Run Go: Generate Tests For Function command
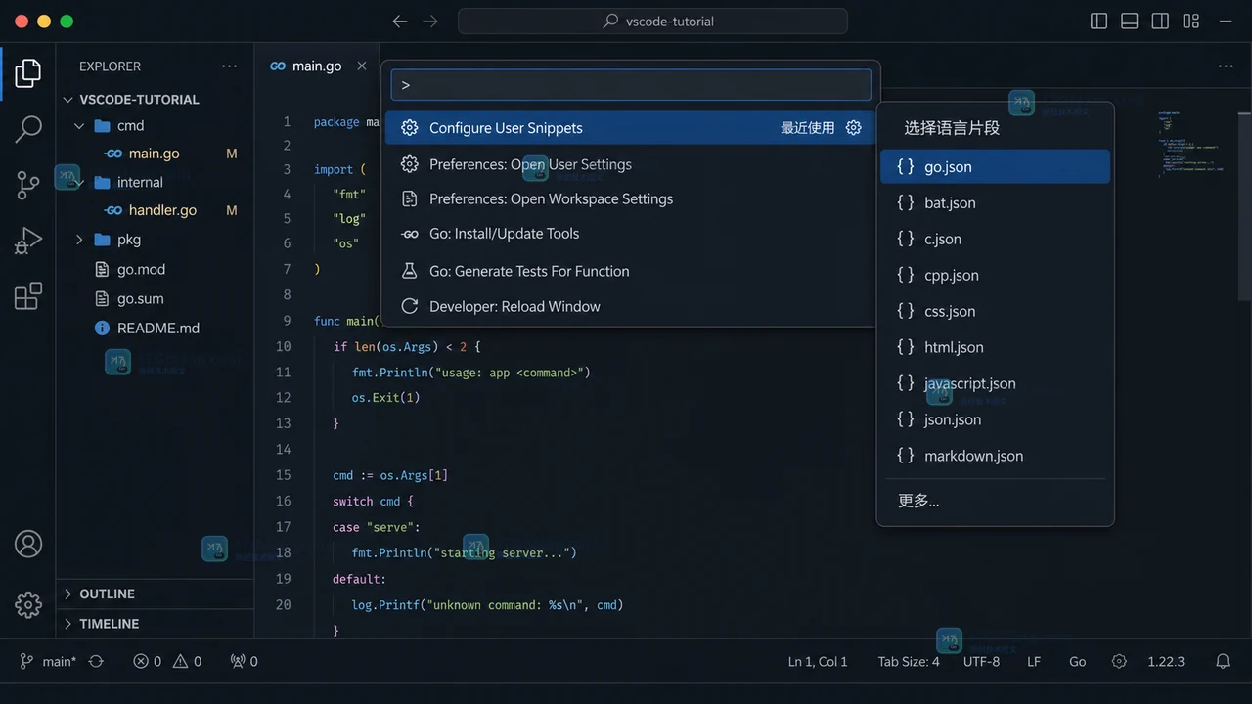Image resolution: width=1252 pixels, height=704 pixels. (x=628, y=271)
